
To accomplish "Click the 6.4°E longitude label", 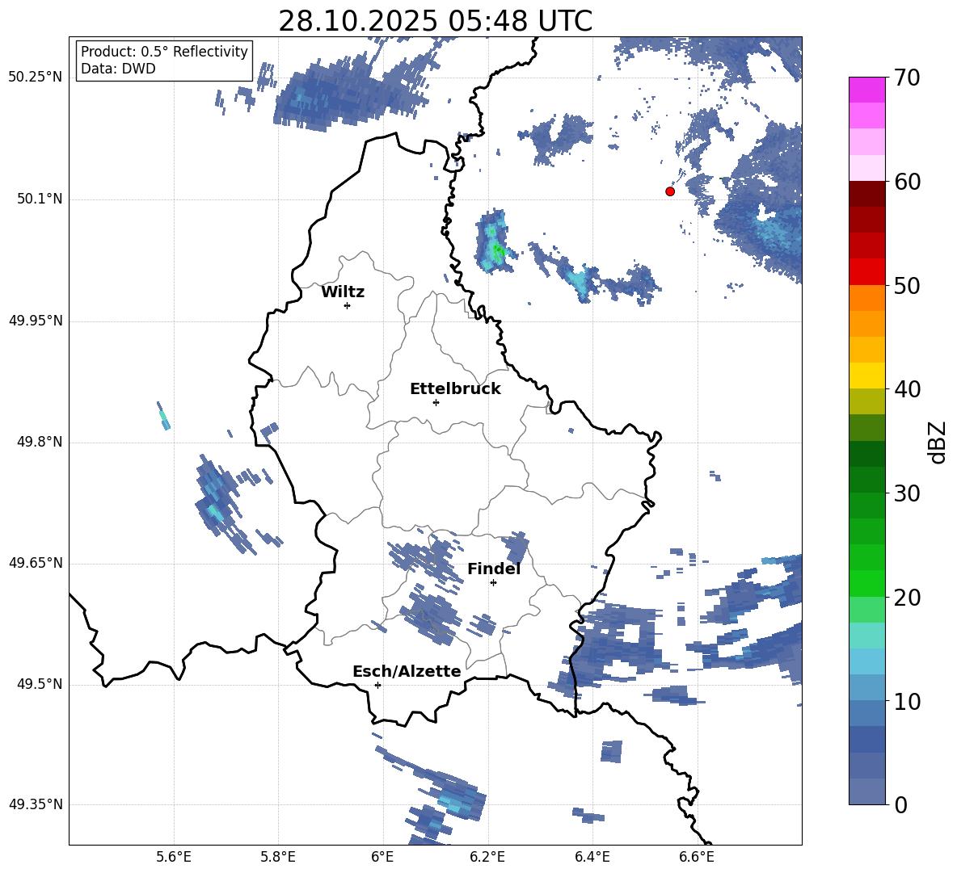I will [x=592, y=857].
